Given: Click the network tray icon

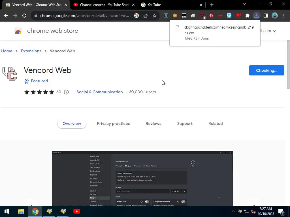Looking at the screenshot, I should pos(247,211).
